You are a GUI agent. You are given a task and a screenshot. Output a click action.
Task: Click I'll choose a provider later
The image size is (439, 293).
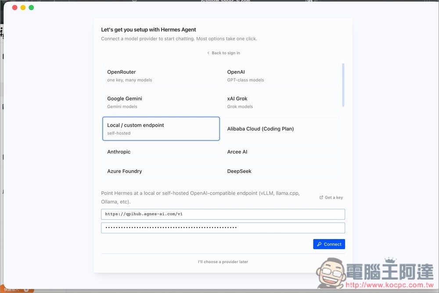pos(223,262)
